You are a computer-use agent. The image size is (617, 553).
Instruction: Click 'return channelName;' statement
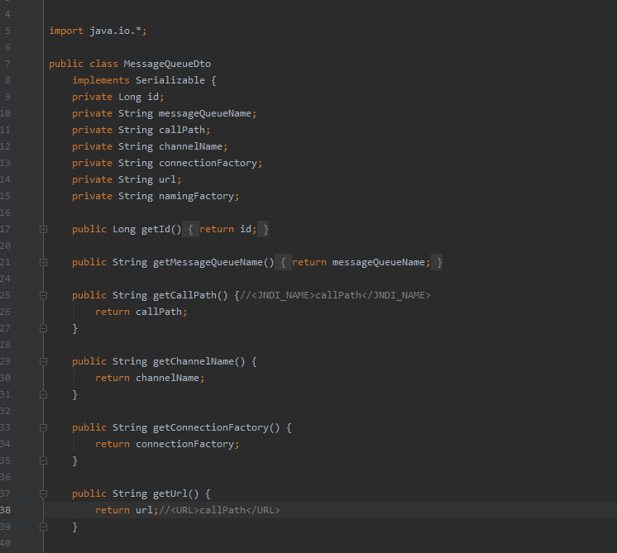tap(150, 378)
